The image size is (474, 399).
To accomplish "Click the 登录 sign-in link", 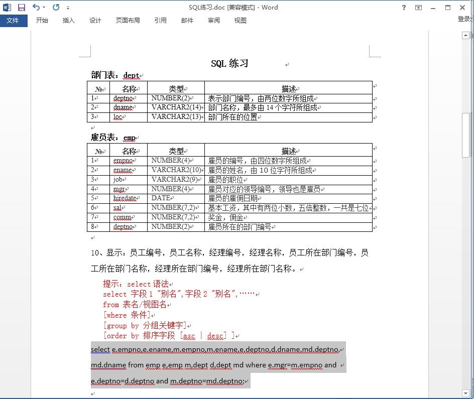I will 464,19.
